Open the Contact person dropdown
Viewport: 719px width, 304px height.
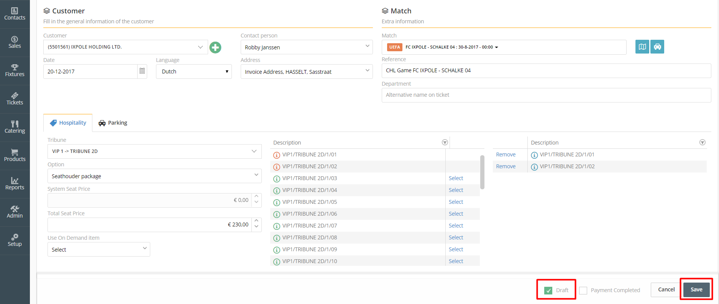(307, 47)
